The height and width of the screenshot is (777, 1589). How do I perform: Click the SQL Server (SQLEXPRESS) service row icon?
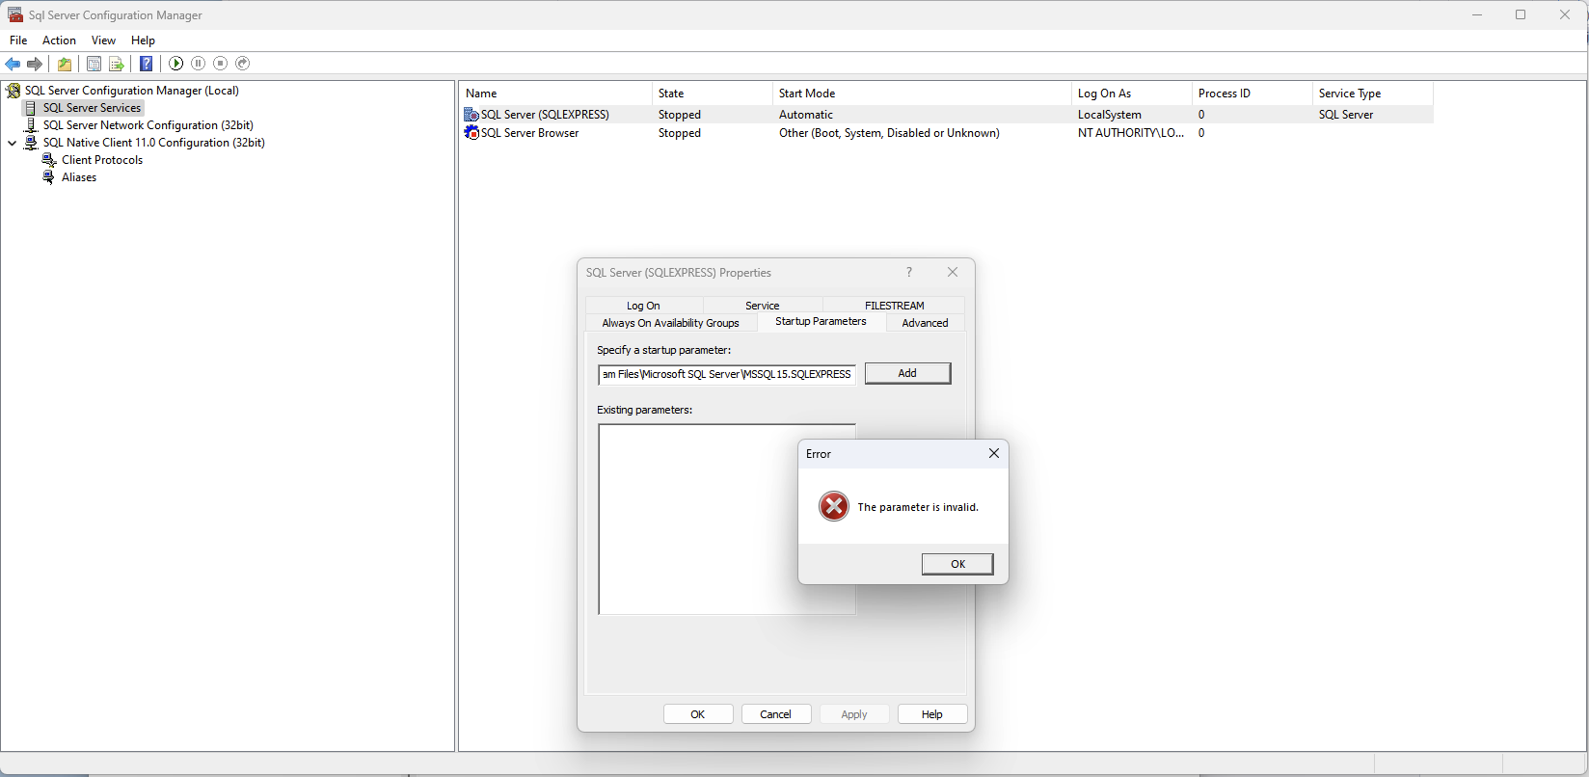tap(471, 115)
